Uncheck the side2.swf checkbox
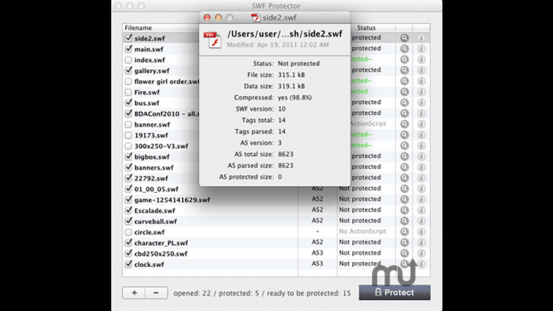The image size is (553, 311). tap(128, 37)
